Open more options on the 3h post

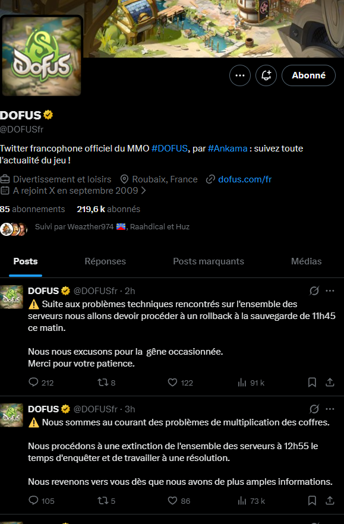tap(330, 409)
